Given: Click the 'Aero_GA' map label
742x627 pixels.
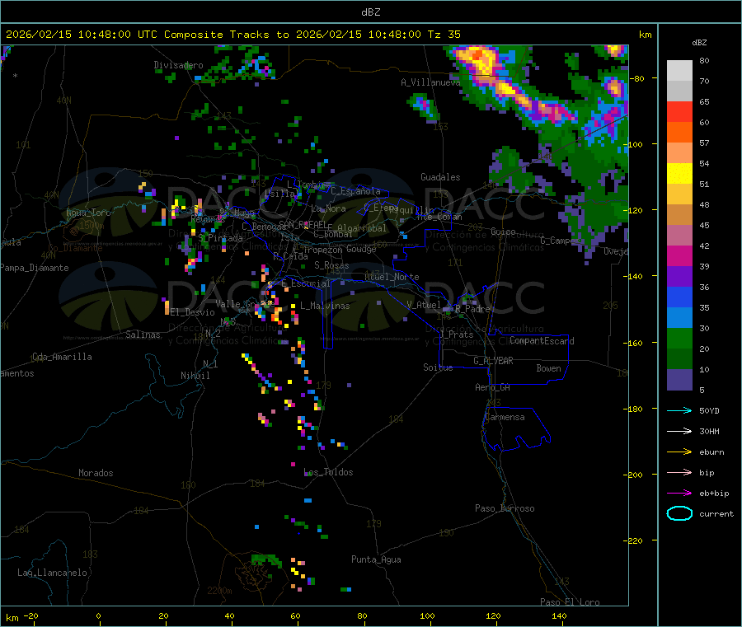Looking at the screenshot, I should click(492, 387).
